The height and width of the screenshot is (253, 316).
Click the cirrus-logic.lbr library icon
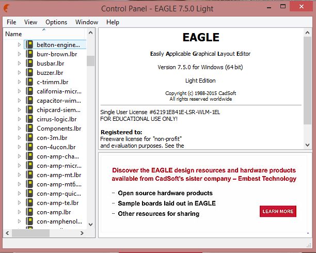pyautogui.click(x=29, y=119)
